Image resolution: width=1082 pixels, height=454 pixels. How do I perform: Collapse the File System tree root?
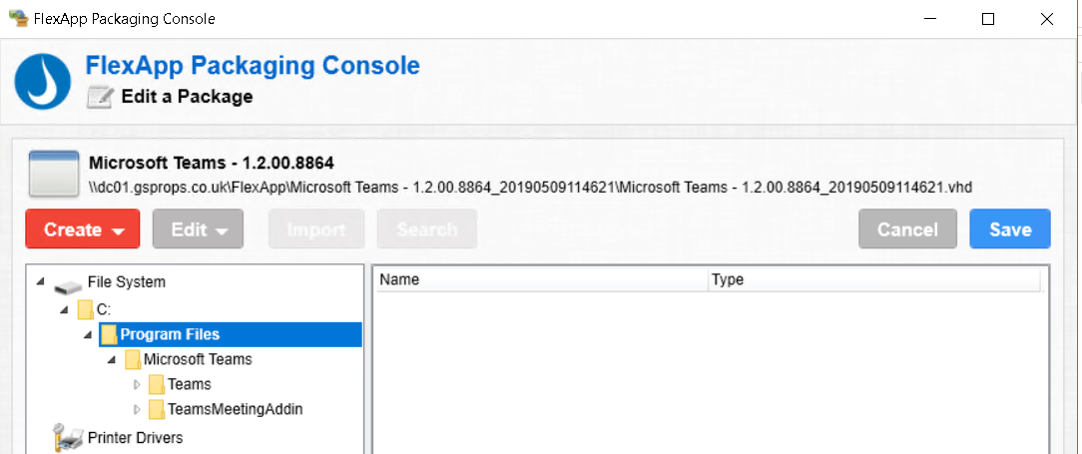point(41,282)
